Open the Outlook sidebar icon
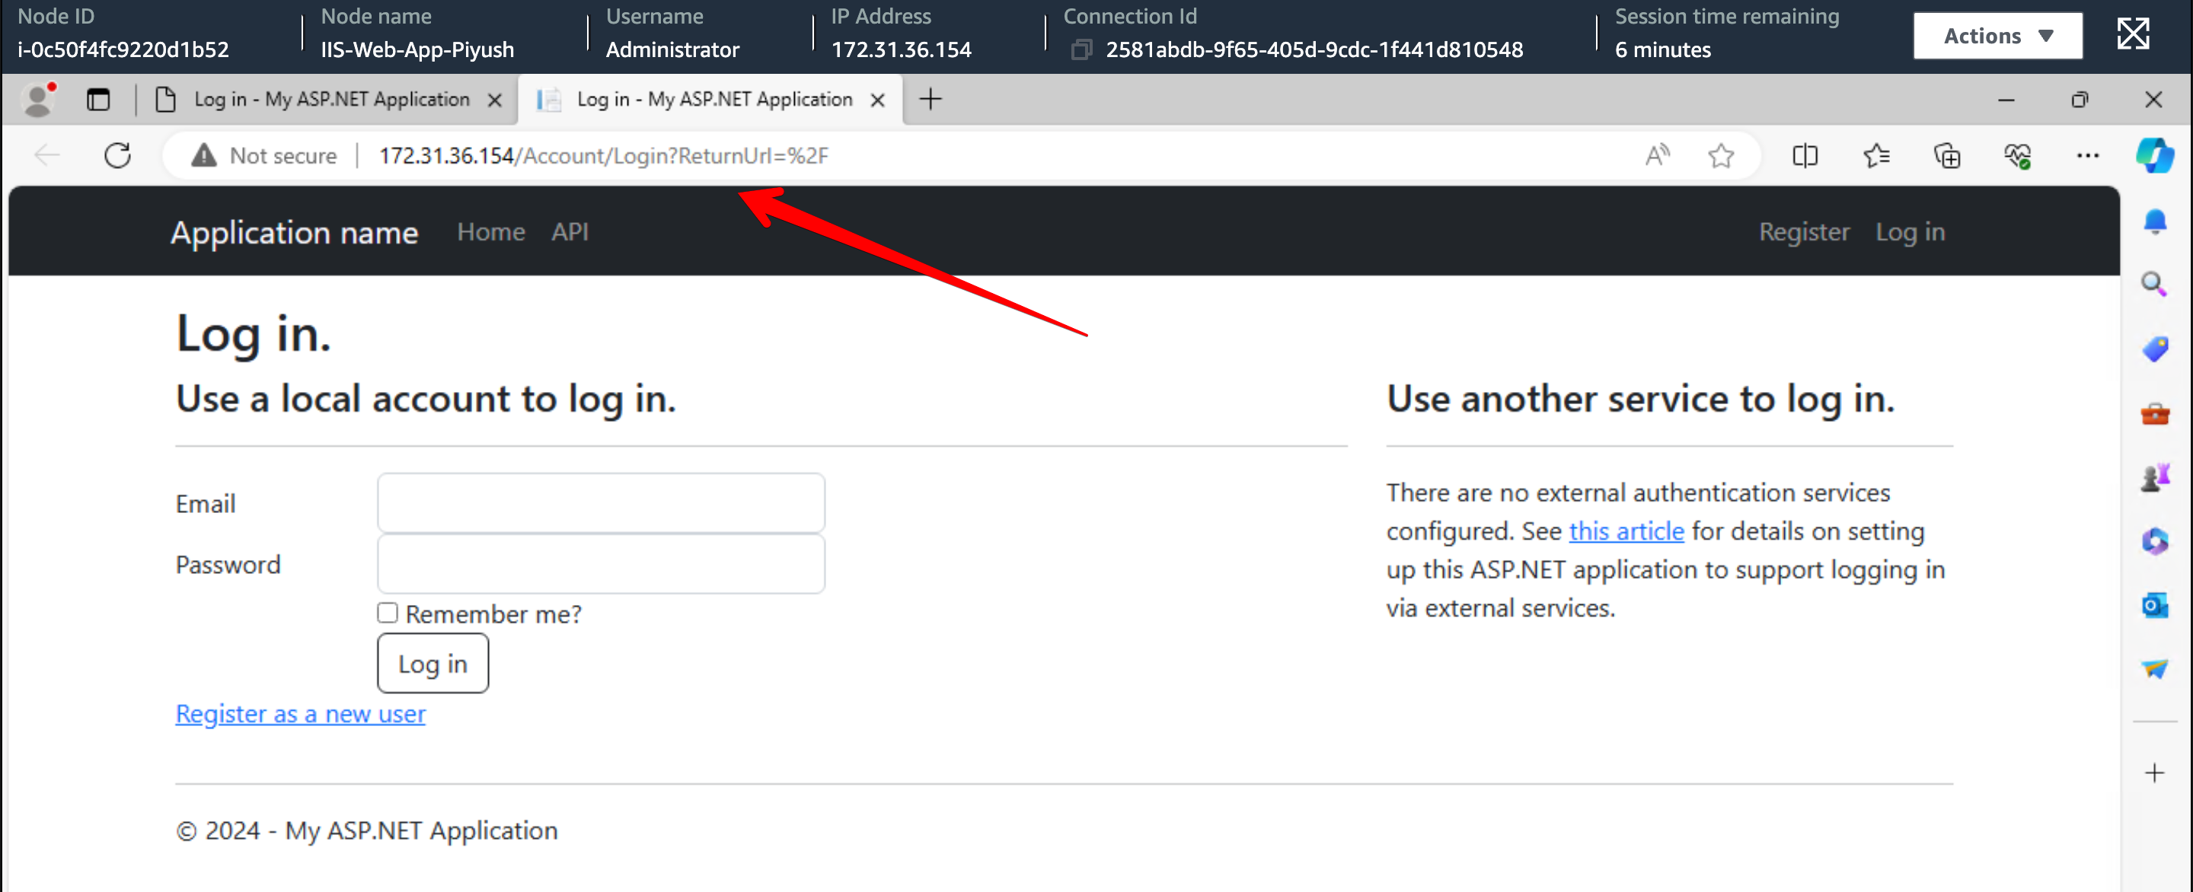 coord(2154,605)
